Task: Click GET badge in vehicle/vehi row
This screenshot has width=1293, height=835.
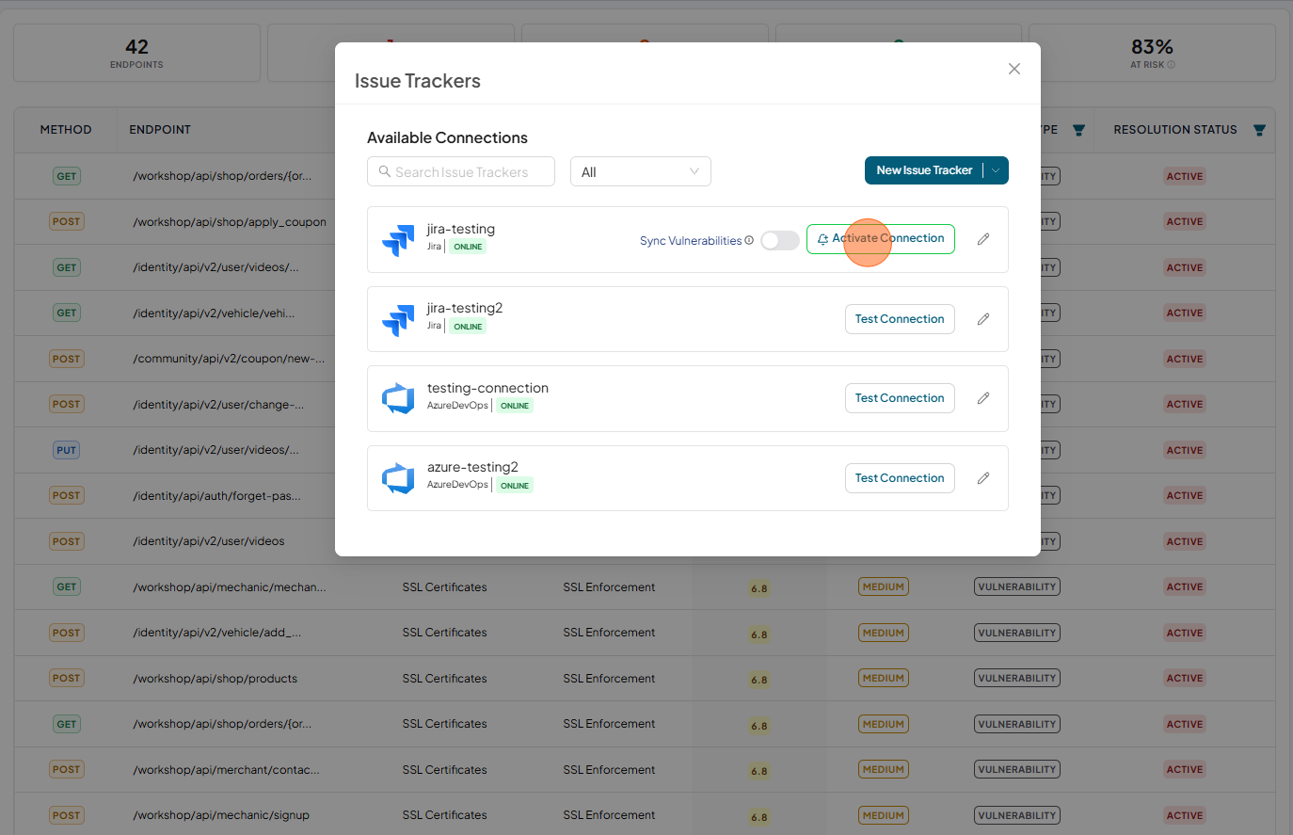Action: coord(66,313)
